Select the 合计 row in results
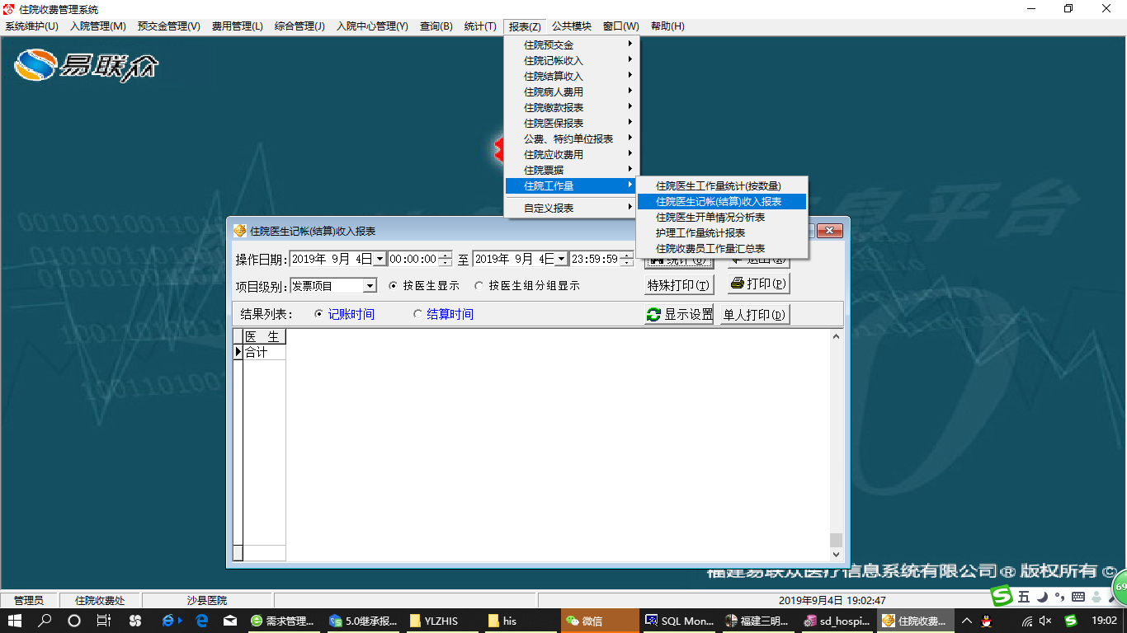Image resolution: width=1127 pixels, height=633 pixels. click(x=264, y=352)
